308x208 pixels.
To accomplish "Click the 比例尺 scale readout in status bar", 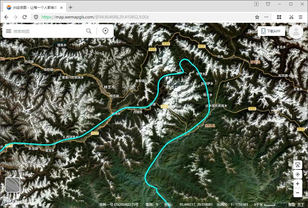I will click(x=232, y=205).
